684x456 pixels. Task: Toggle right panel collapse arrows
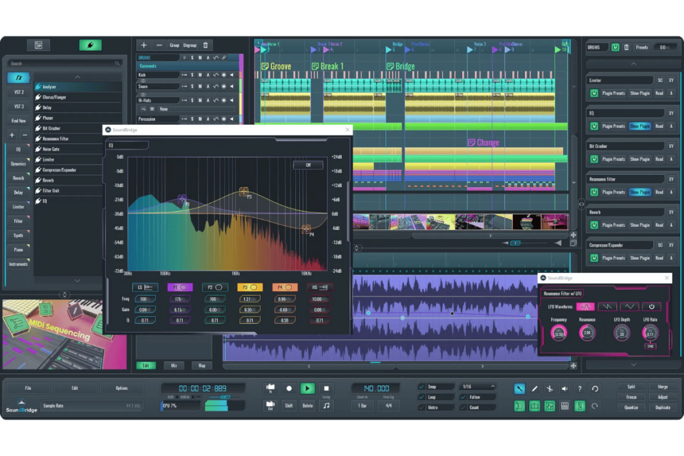click(582, 204)
